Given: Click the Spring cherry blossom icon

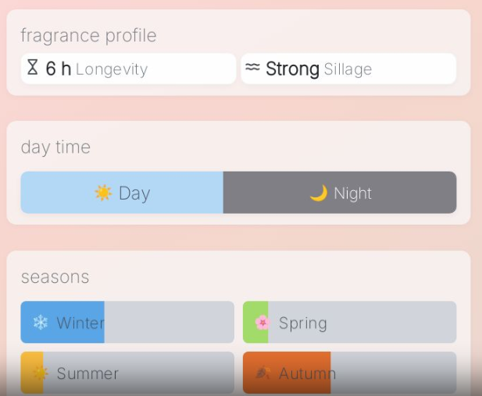Looking at the screenshot, I should [262, 323].
